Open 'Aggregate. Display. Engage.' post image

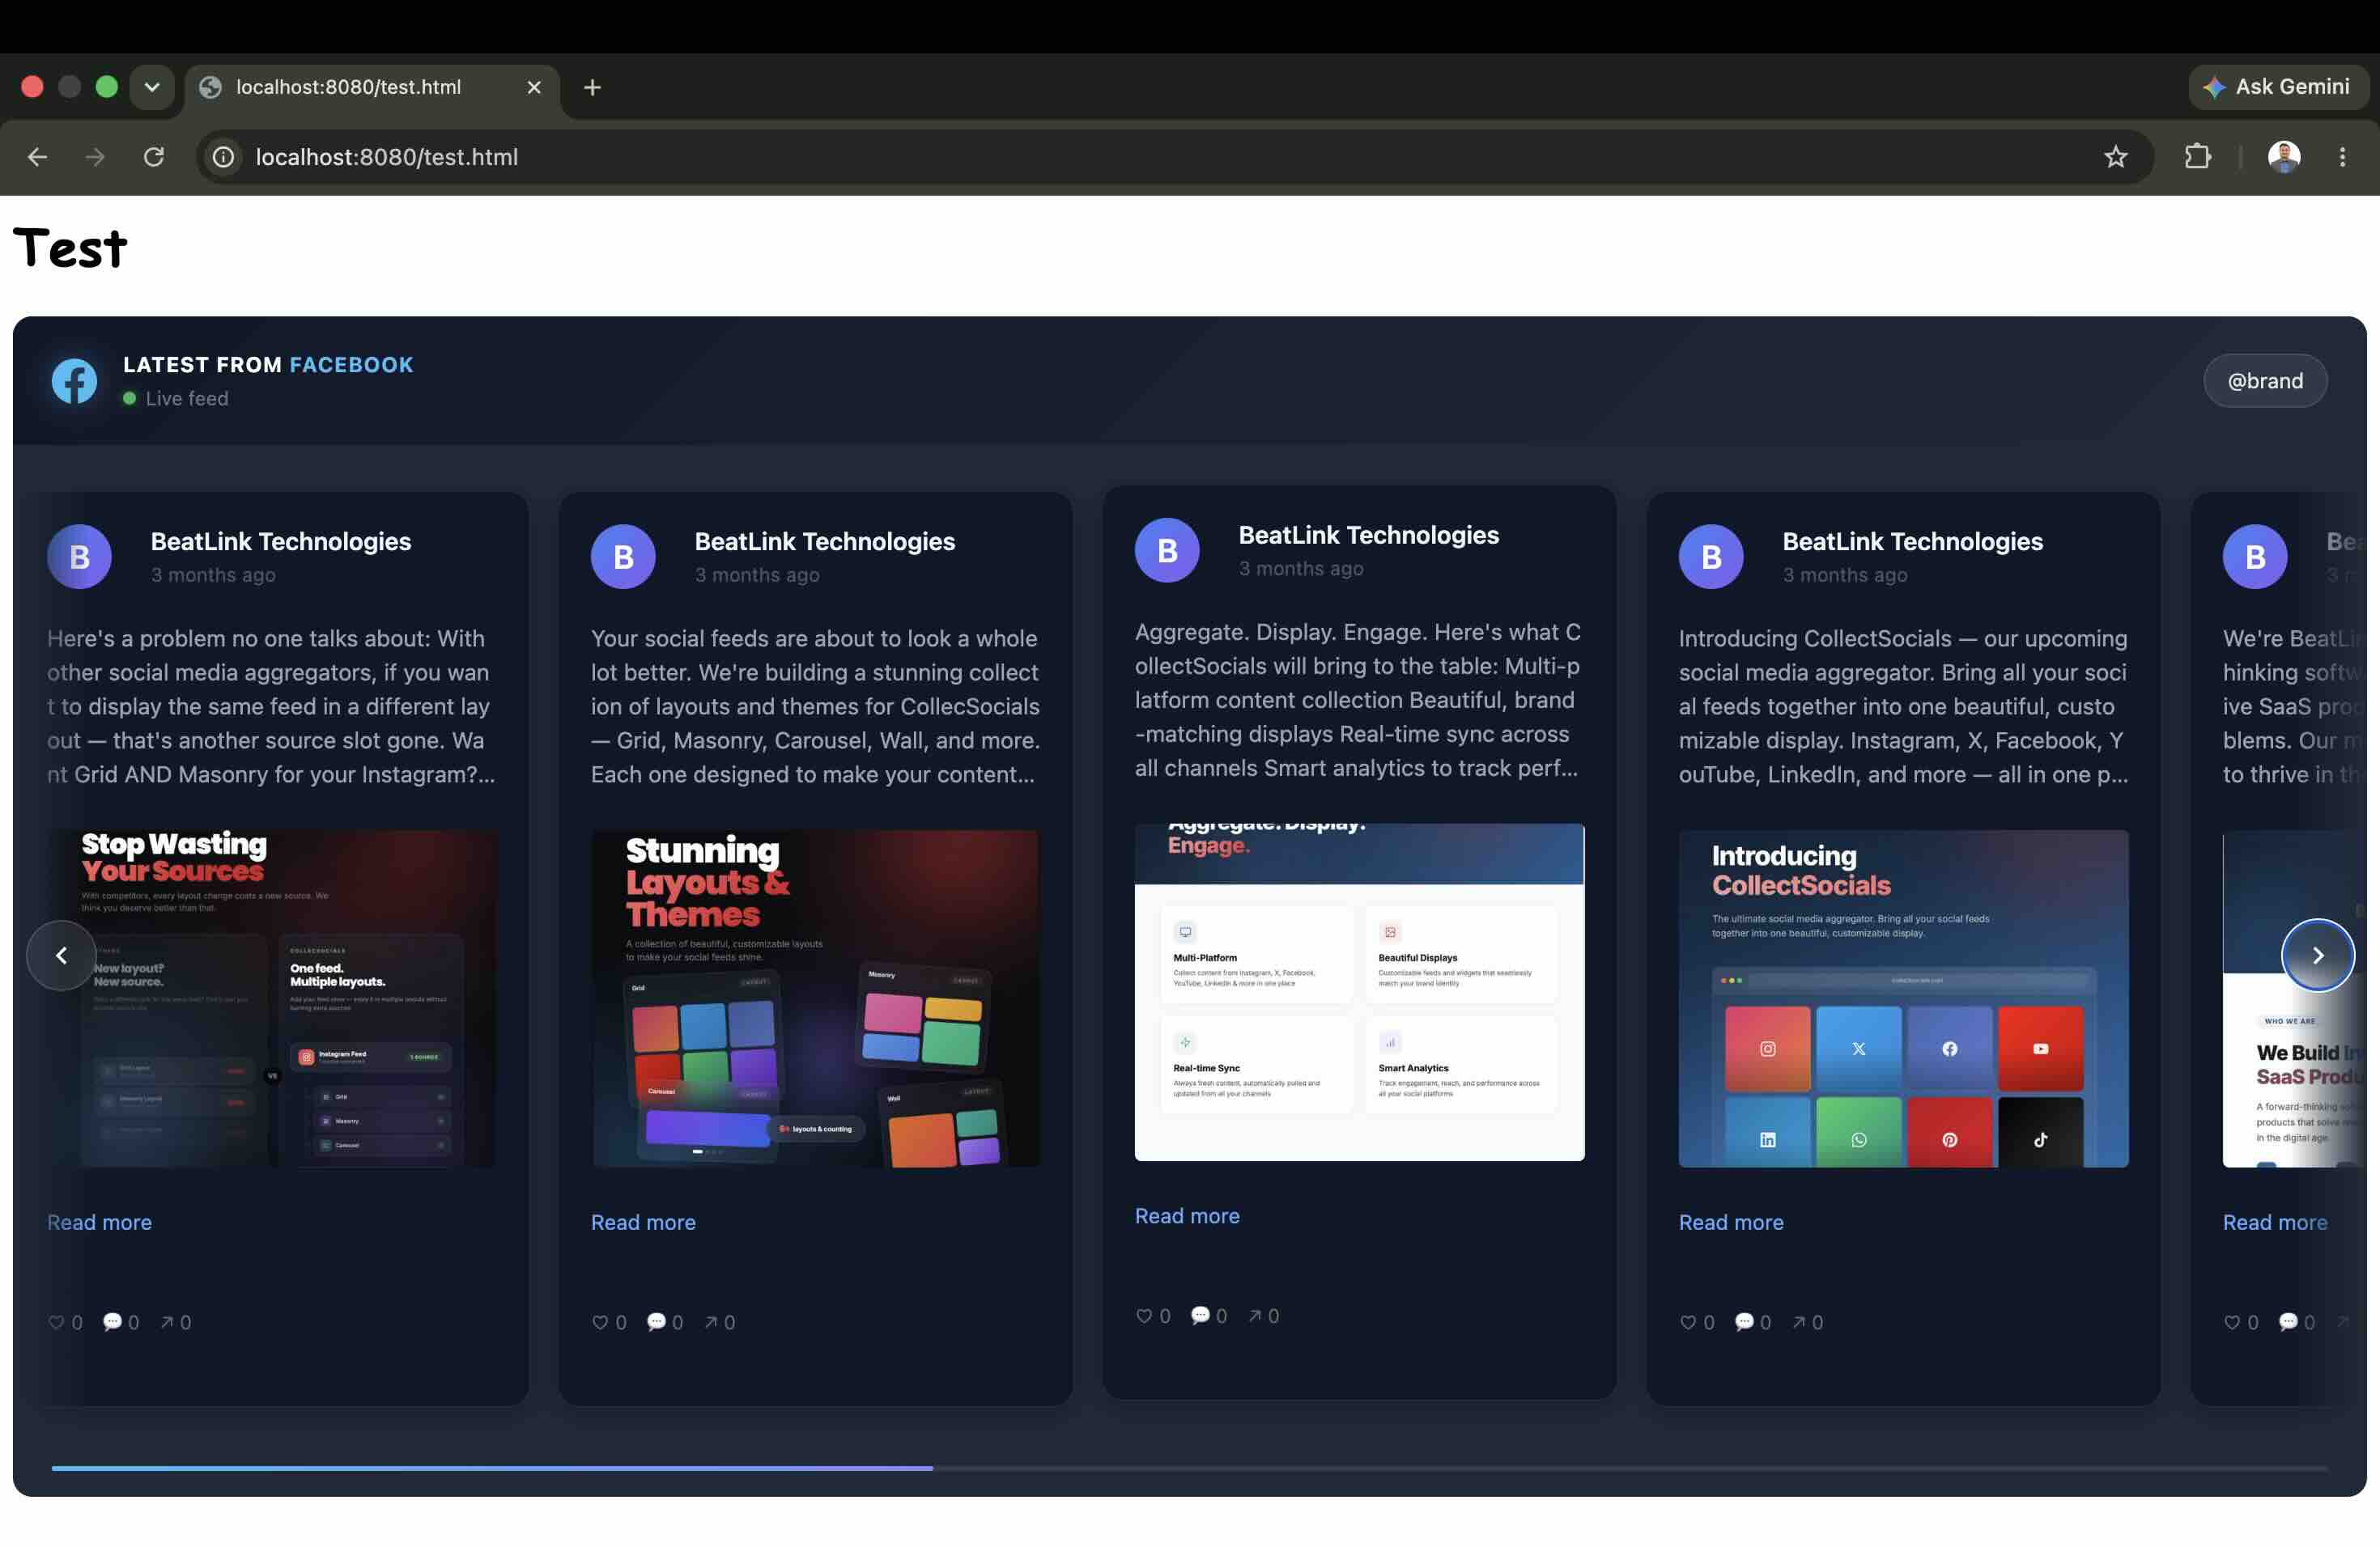click(1360, 992)
